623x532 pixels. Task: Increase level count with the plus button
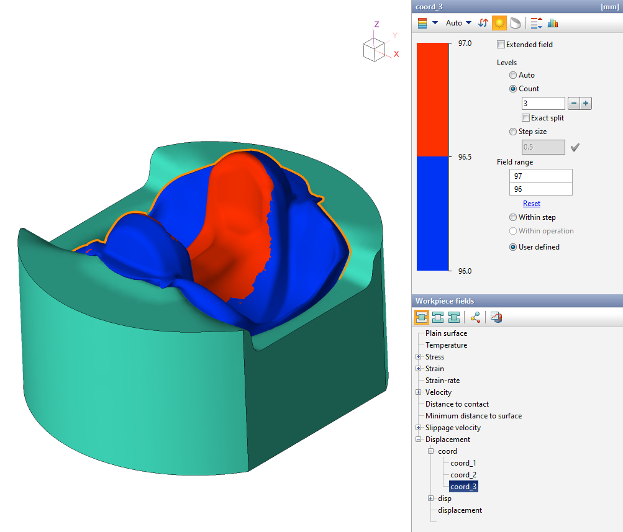pos(586,104)
